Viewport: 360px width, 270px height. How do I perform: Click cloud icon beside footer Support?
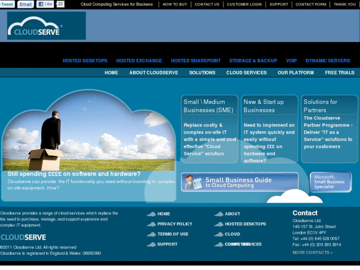tap(152, 245)
